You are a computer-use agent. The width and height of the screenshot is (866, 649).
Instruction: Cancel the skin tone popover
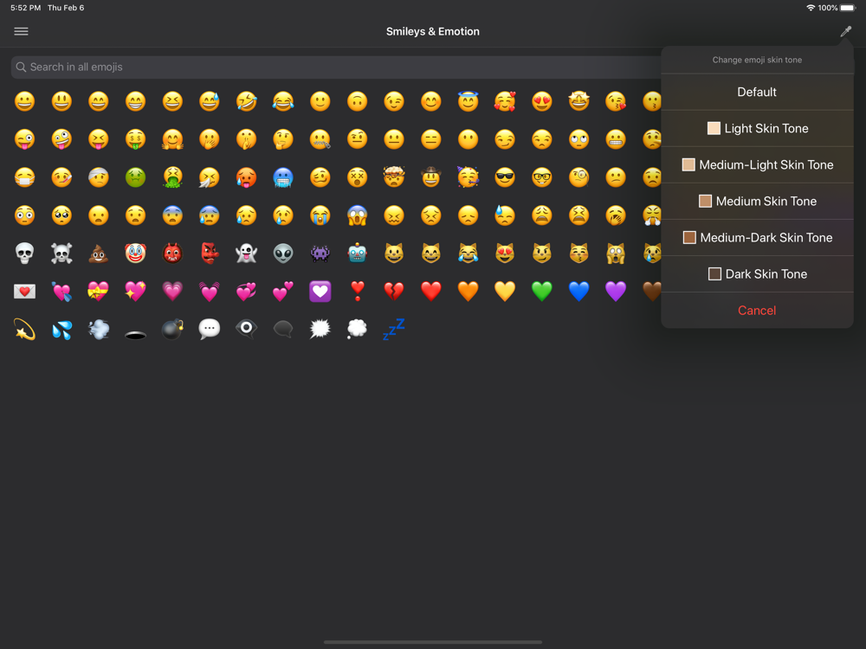(757, 311)
